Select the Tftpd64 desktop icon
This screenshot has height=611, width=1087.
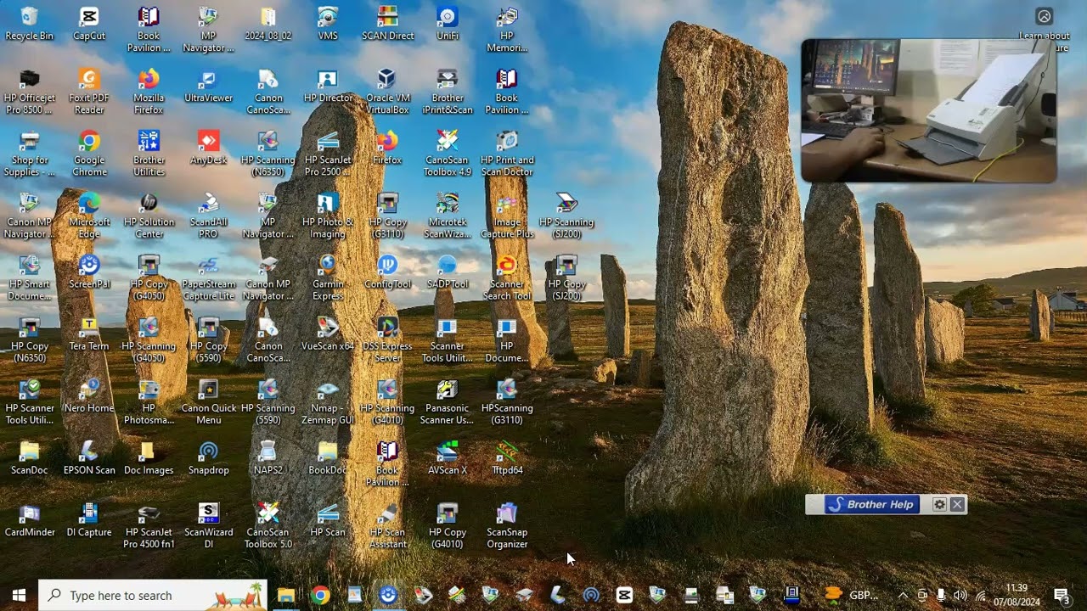(x=507, y=457)
